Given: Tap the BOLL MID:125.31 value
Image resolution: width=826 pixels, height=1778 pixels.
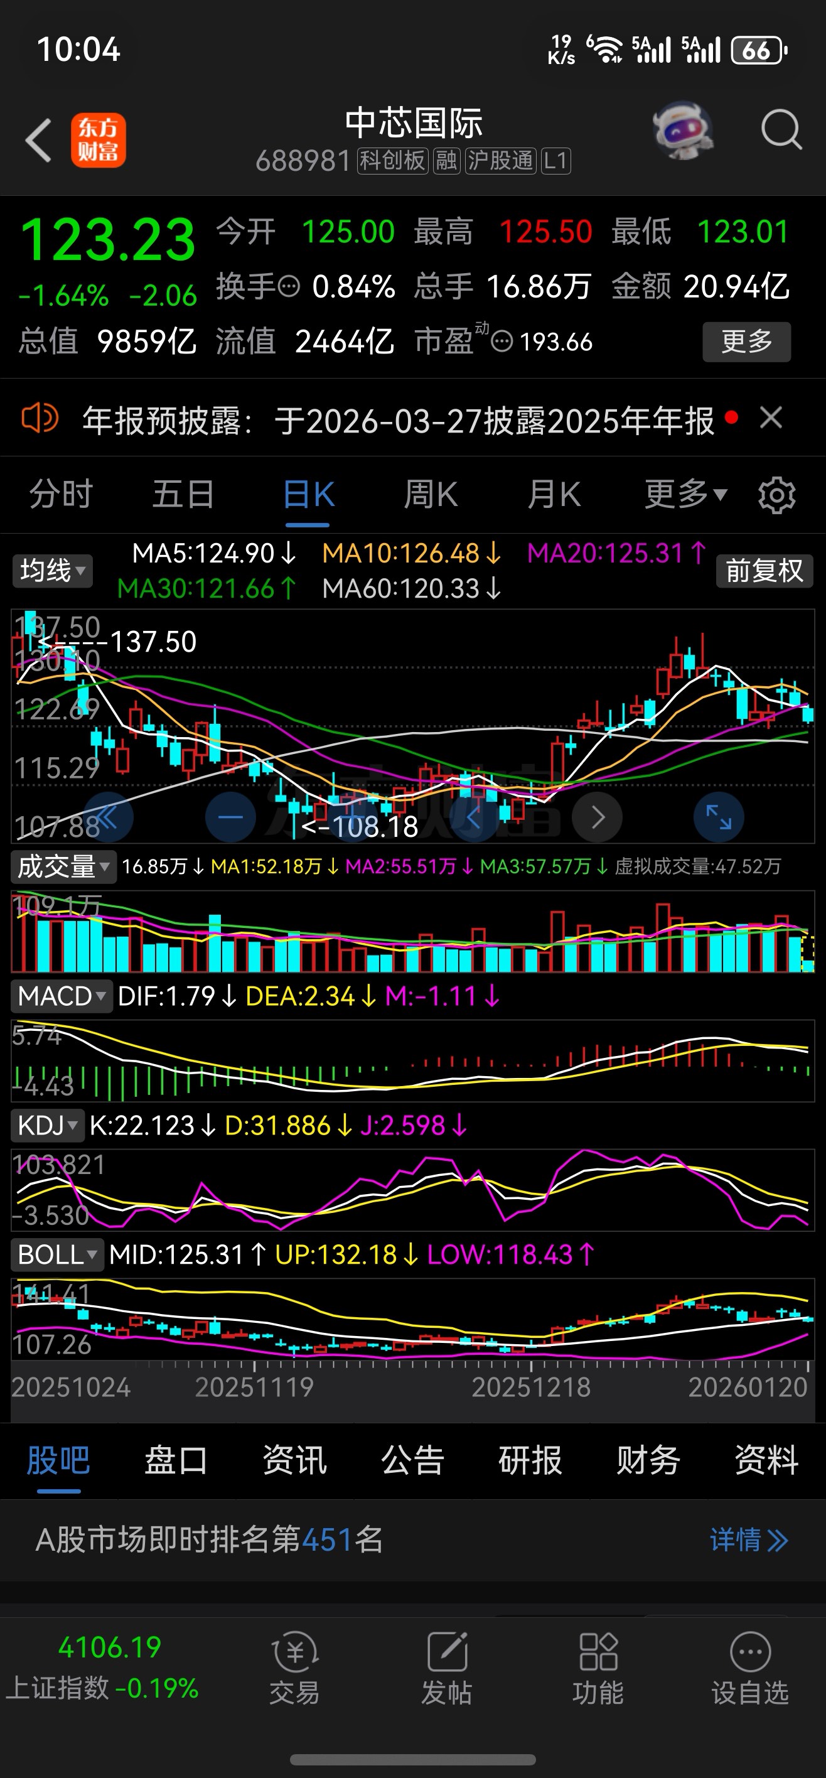Looking at the screenshot, I should 188,1254.
